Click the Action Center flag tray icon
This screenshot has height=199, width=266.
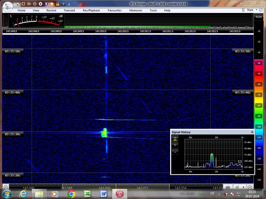[x=232, y=194]
